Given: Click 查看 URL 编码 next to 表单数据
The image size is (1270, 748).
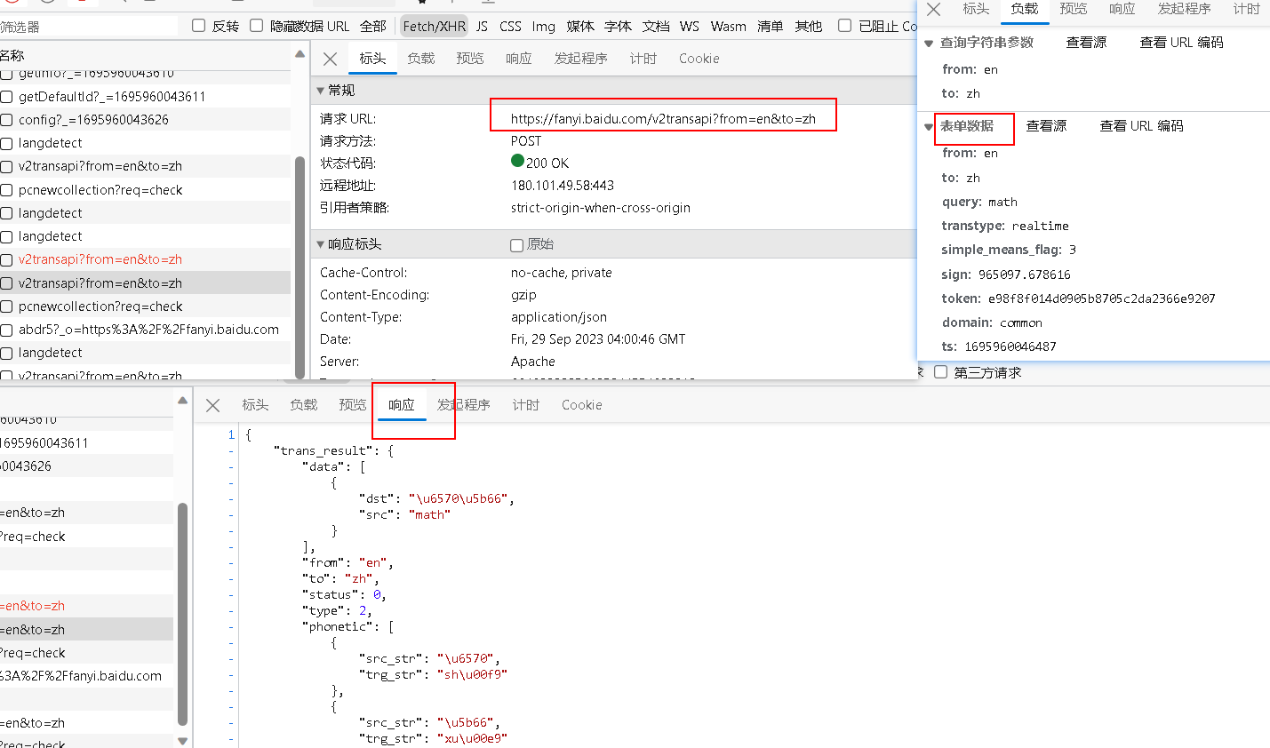Looking at the screenshot, I should click(x=1142, y=126).
